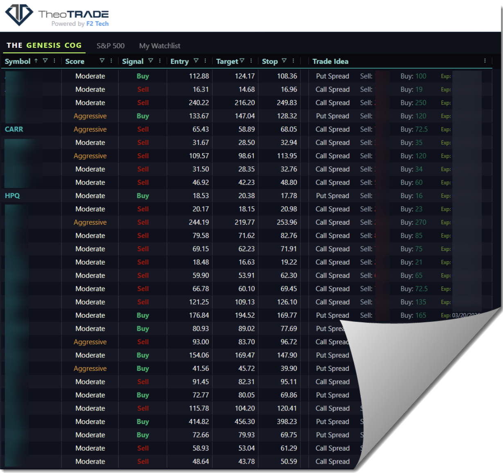Click the TheoTrade diamond logo icon
The width and height of the screenshot is (503, 473).
[19, 15]
